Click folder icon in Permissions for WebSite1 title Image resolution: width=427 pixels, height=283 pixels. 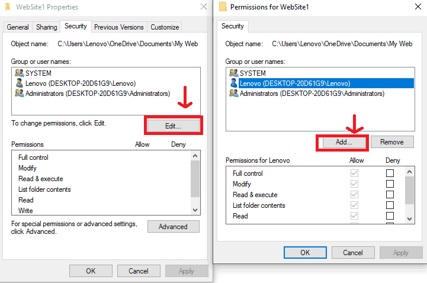(223, 7)
